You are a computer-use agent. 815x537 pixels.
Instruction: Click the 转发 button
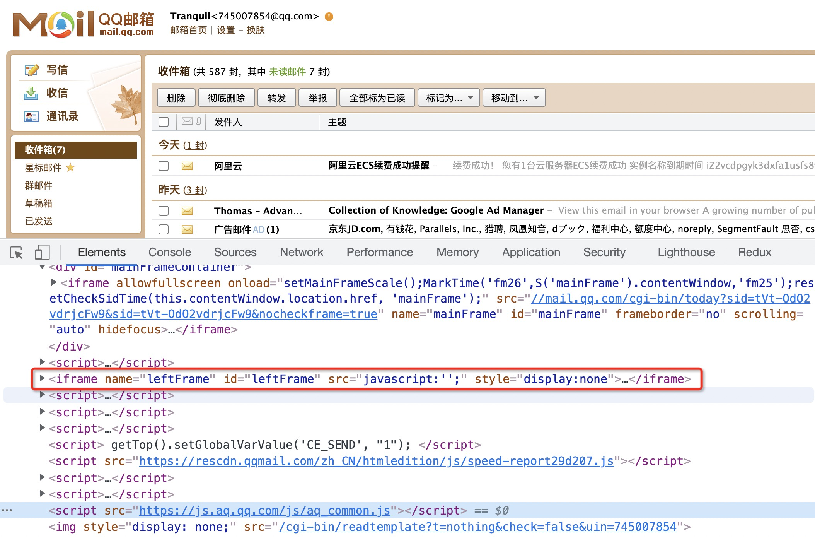click(x=277, y=98)
